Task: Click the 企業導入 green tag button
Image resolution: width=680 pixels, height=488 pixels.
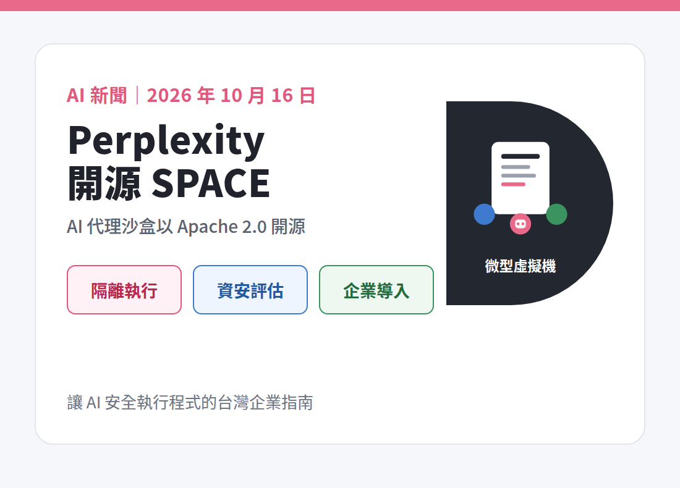Action: click(x=376, y=290)
